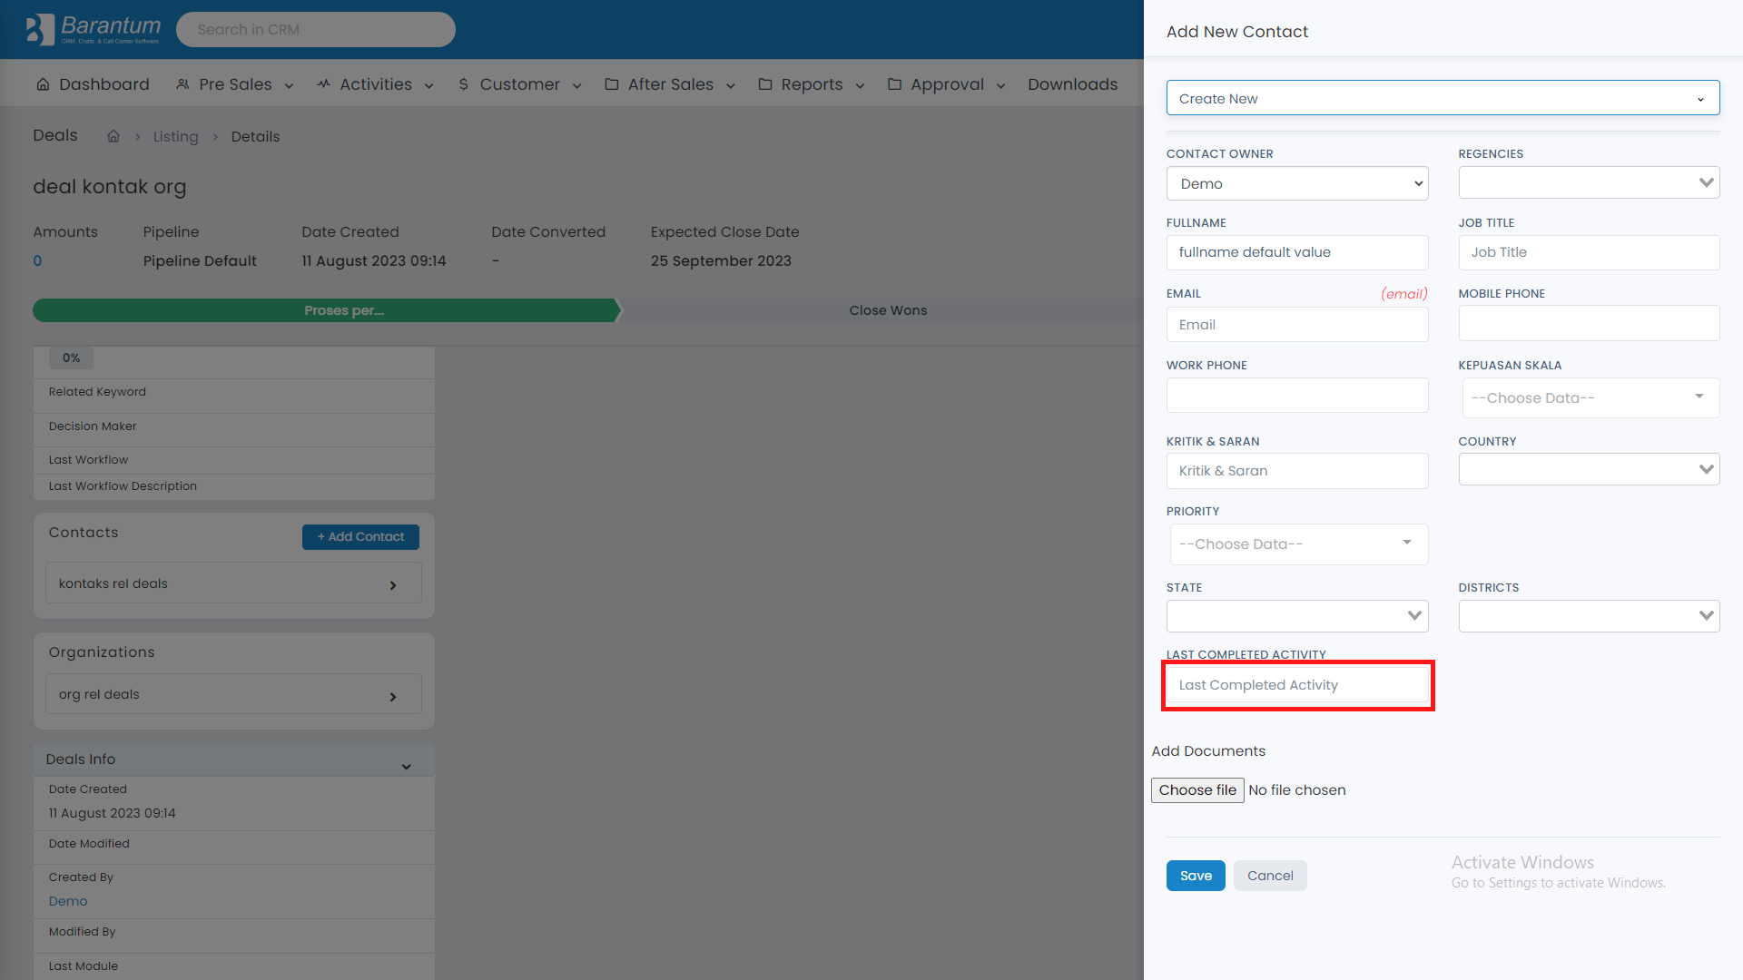Click the Amounts value 0

[x=37, y=260]
